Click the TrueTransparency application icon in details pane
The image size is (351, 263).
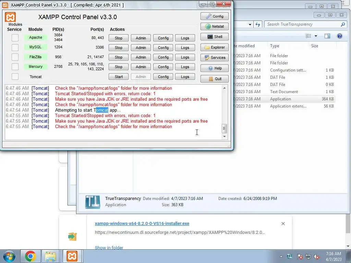(x=93, y=202)
